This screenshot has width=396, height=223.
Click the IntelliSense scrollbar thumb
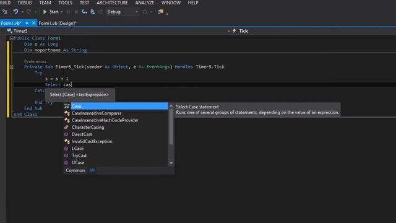click(171, 127)
